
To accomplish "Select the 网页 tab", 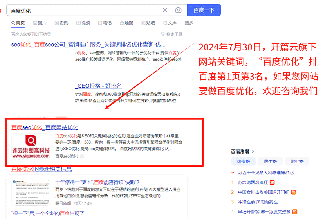I will (18, 23).
